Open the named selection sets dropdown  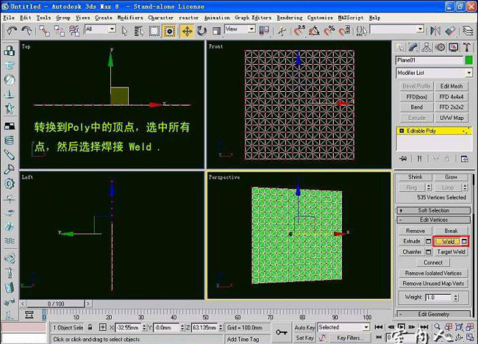(x=397, y=29)
